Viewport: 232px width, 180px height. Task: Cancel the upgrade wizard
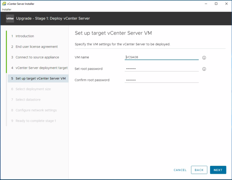pos(180,170)
